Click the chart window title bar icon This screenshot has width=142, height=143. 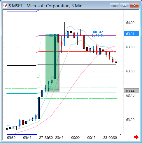(x=5, y=6)
